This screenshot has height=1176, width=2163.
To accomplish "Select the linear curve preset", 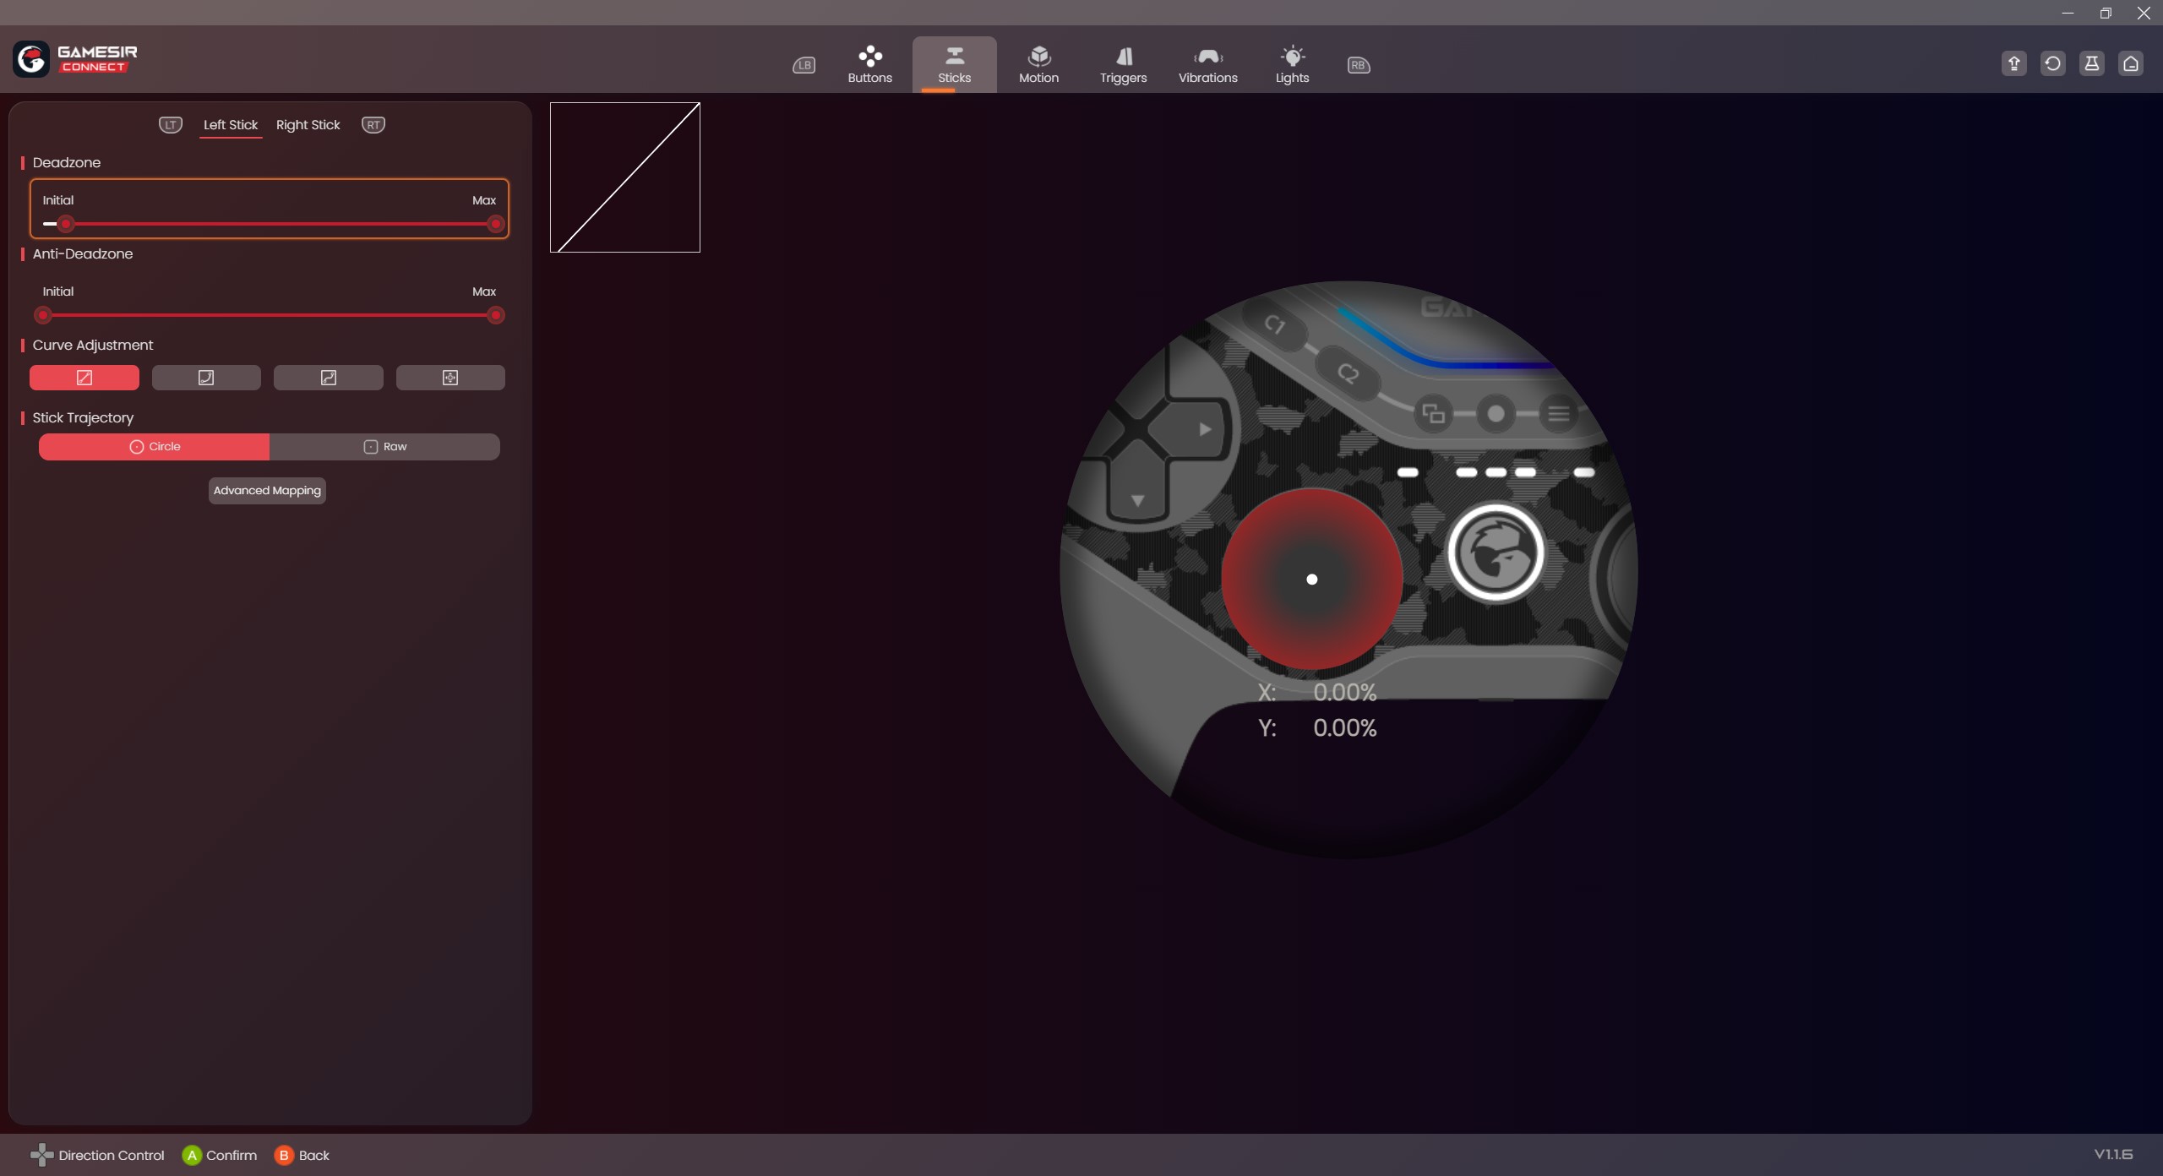I will point(84,378).
